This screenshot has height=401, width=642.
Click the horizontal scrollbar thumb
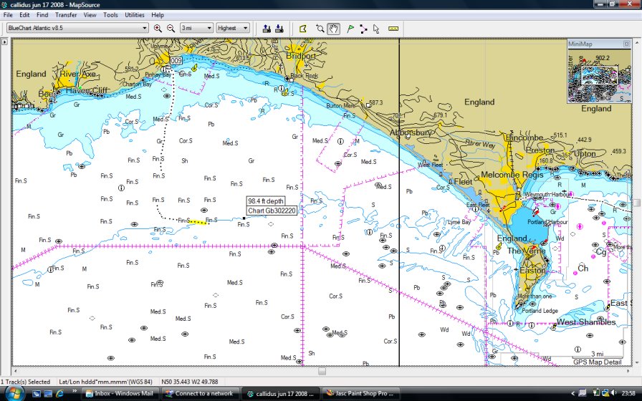pos(322,371)
